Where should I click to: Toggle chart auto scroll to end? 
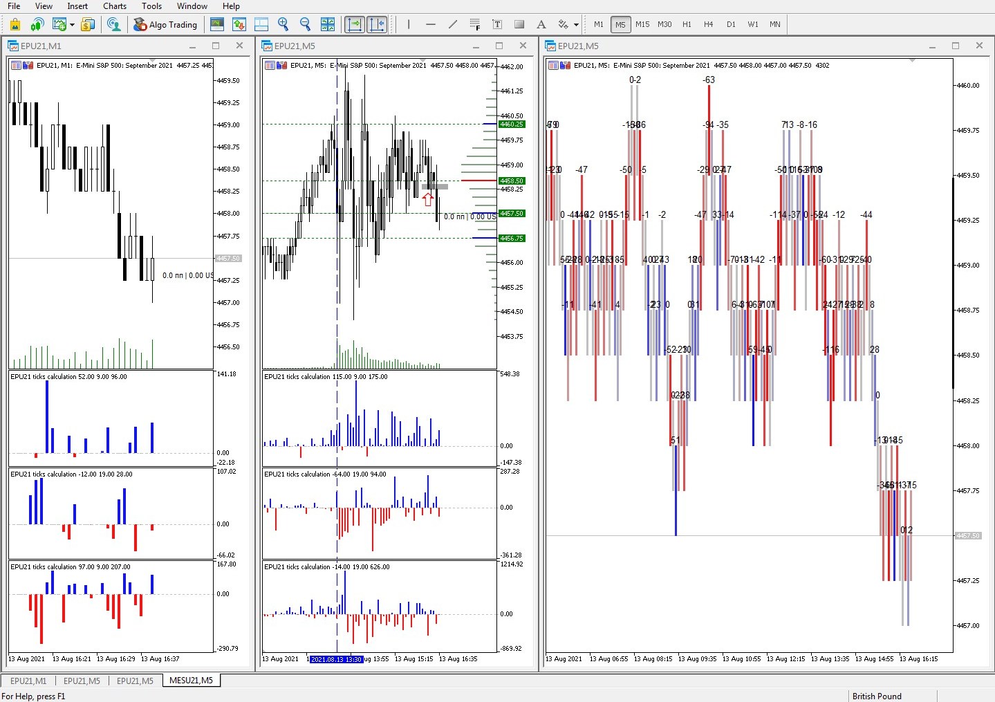coord(355,24)
